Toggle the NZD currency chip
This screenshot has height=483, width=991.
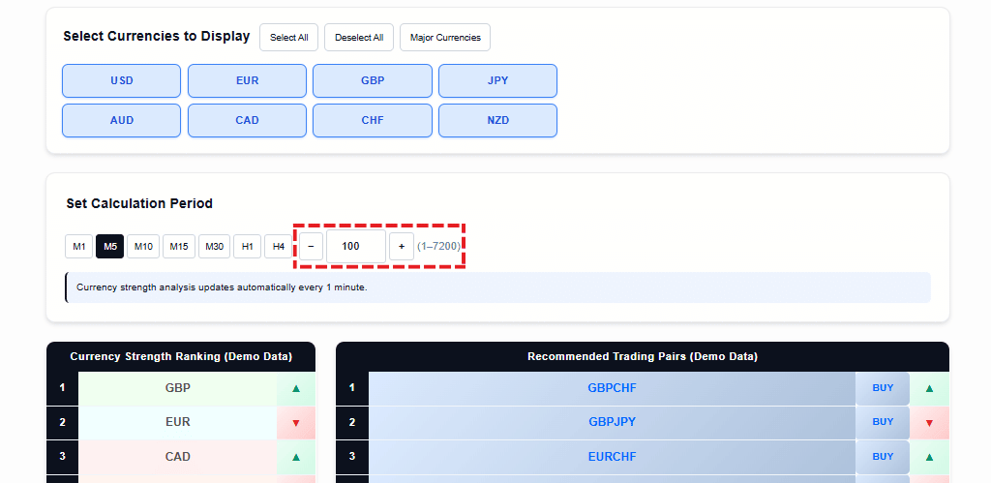click(x=498, y=120)
